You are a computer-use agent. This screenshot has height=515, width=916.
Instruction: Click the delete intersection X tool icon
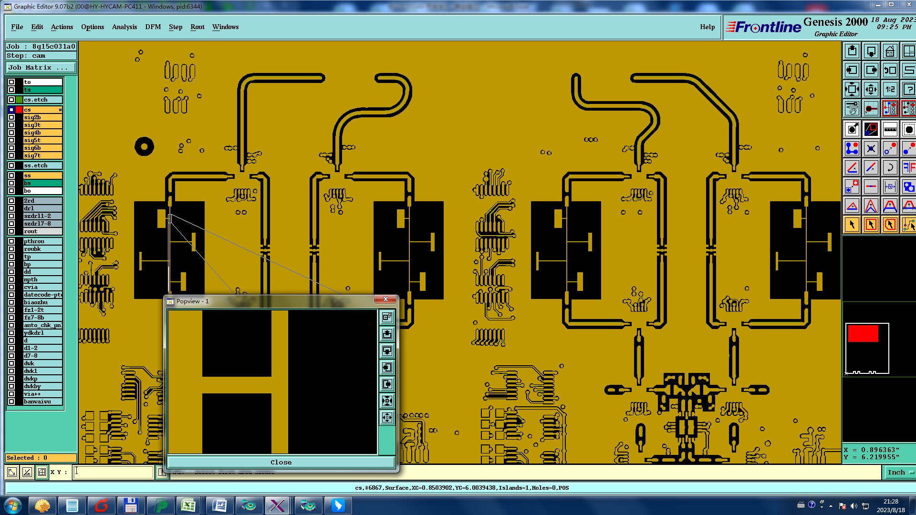(x=871, y=148)
